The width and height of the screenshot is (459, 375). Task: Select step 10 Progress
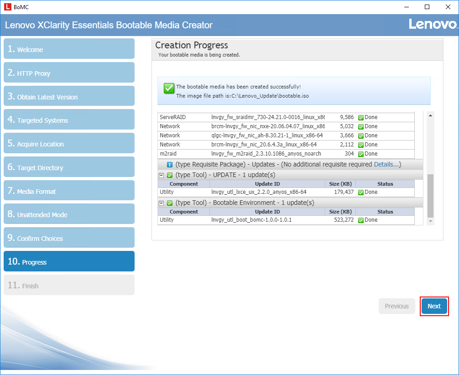[69, 261]
